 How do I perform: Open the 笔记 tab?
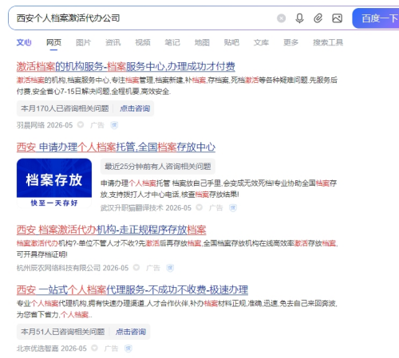click(172, 42)
